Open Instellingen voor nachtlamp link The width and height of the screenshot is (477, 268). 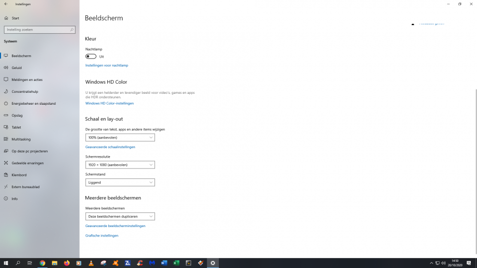click(x=107, y=65)
